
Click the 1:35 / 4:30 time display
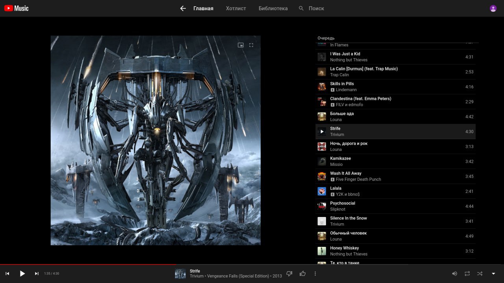[52, 274]
